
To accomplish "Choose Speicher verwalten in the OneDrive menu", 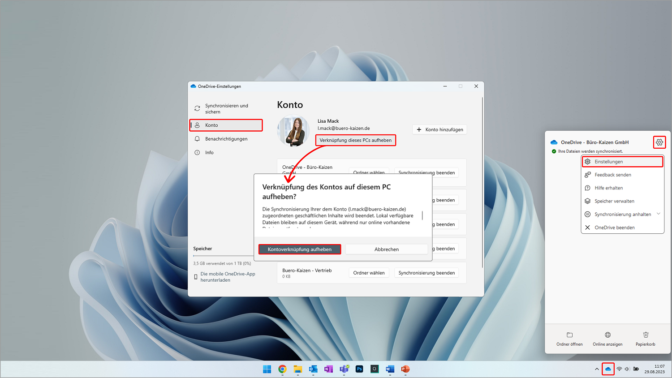I will tap(623, 201).
